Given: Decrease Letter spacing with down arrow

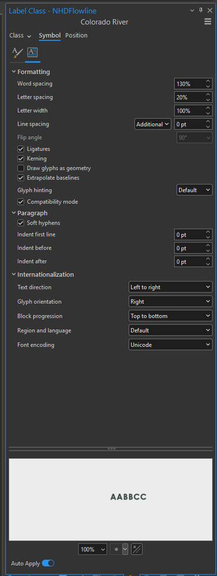Looking at the screenshot, I should (x=208, y=100).
